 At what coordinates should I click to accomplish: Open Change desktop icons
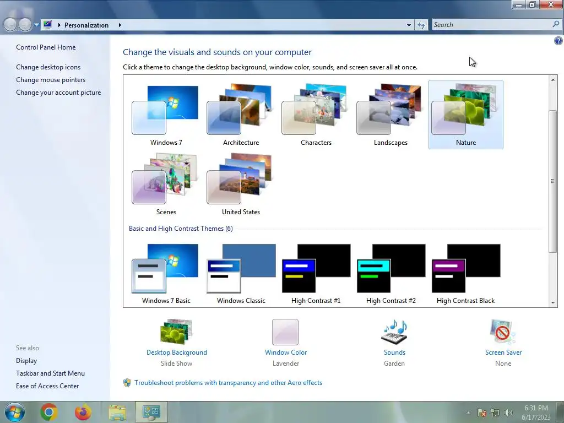(48, 67)
